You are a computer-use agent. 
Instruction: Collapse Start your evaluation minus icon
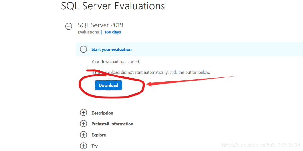[x=83, y=49]
